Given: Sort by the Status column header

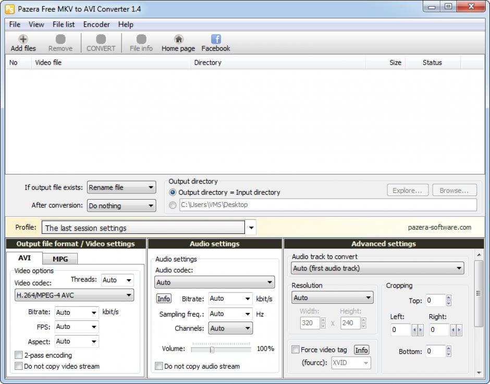Looking at the screenshot, I should click(433, 63).
